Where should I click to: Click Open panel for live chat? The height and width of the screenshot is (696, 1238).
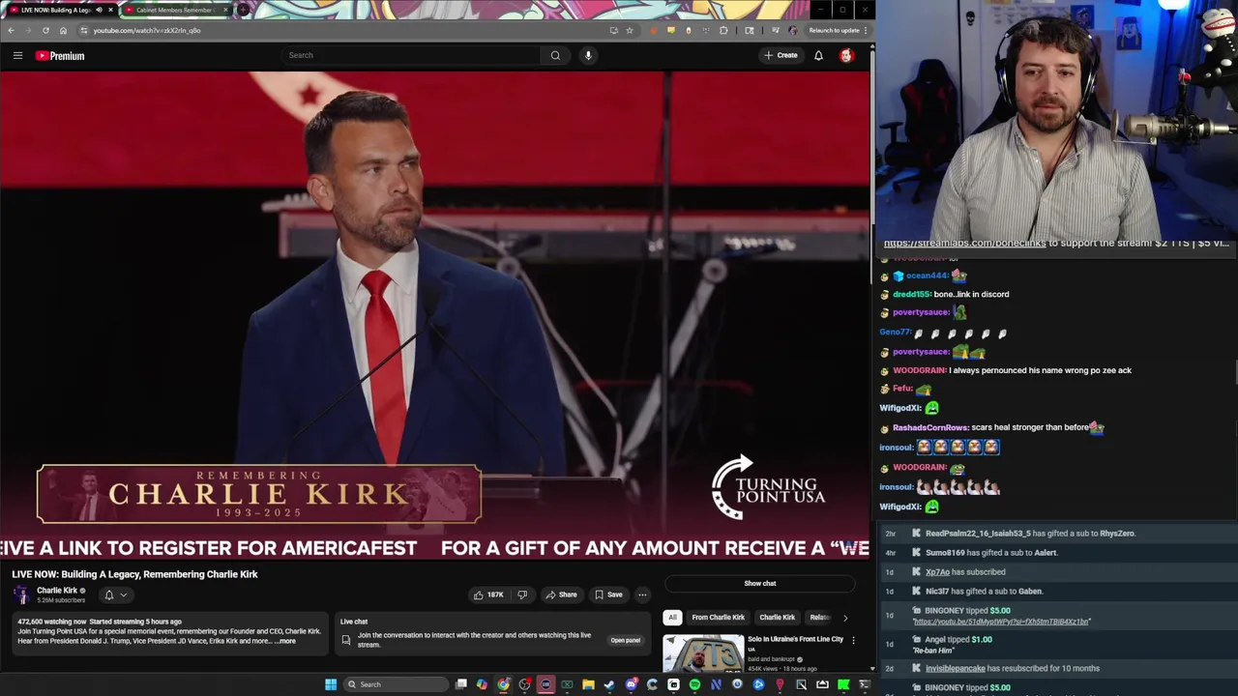[625, 640]
